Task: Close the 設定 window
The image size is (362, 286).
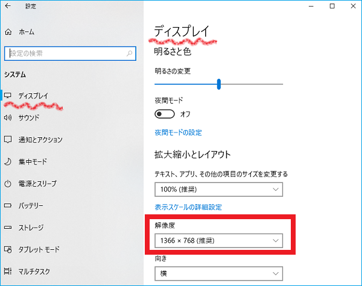Action: pyautogui.click(x=353, y=6)
